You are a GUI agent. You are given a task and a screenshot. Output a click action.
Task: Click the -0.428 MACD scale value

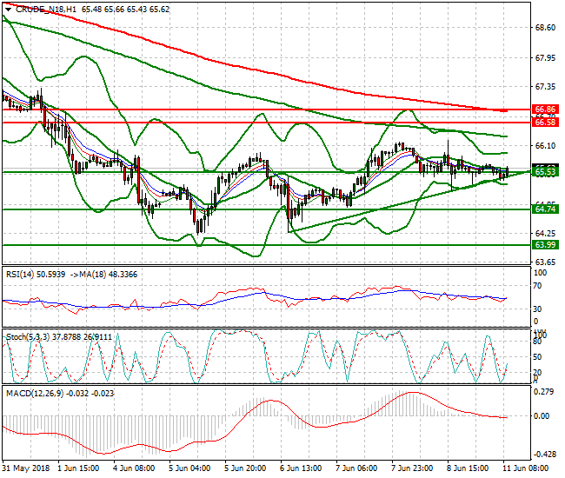tap(543, 454)
